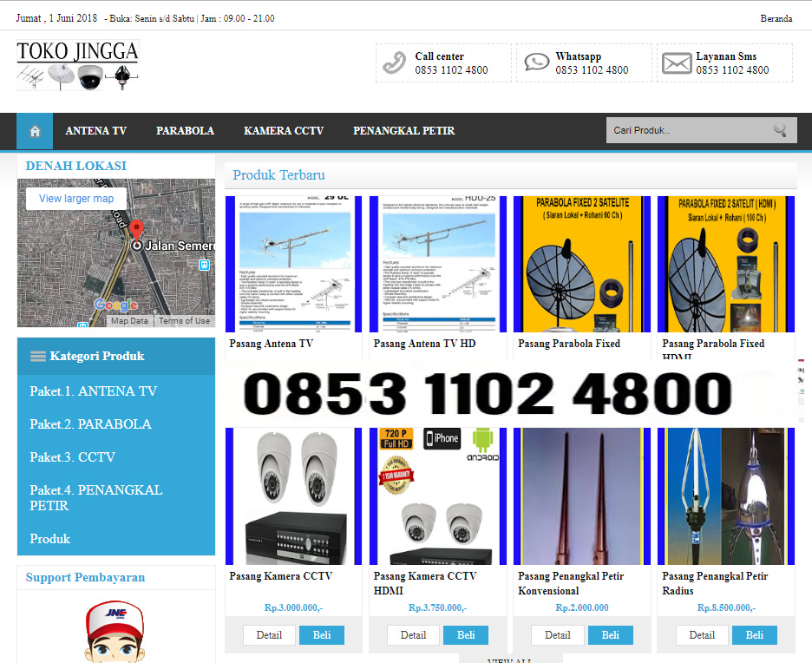The image size is (812, 663).
Task: Select PENANGKAL PETIR in navigation bar
Action: coord(403,131)
